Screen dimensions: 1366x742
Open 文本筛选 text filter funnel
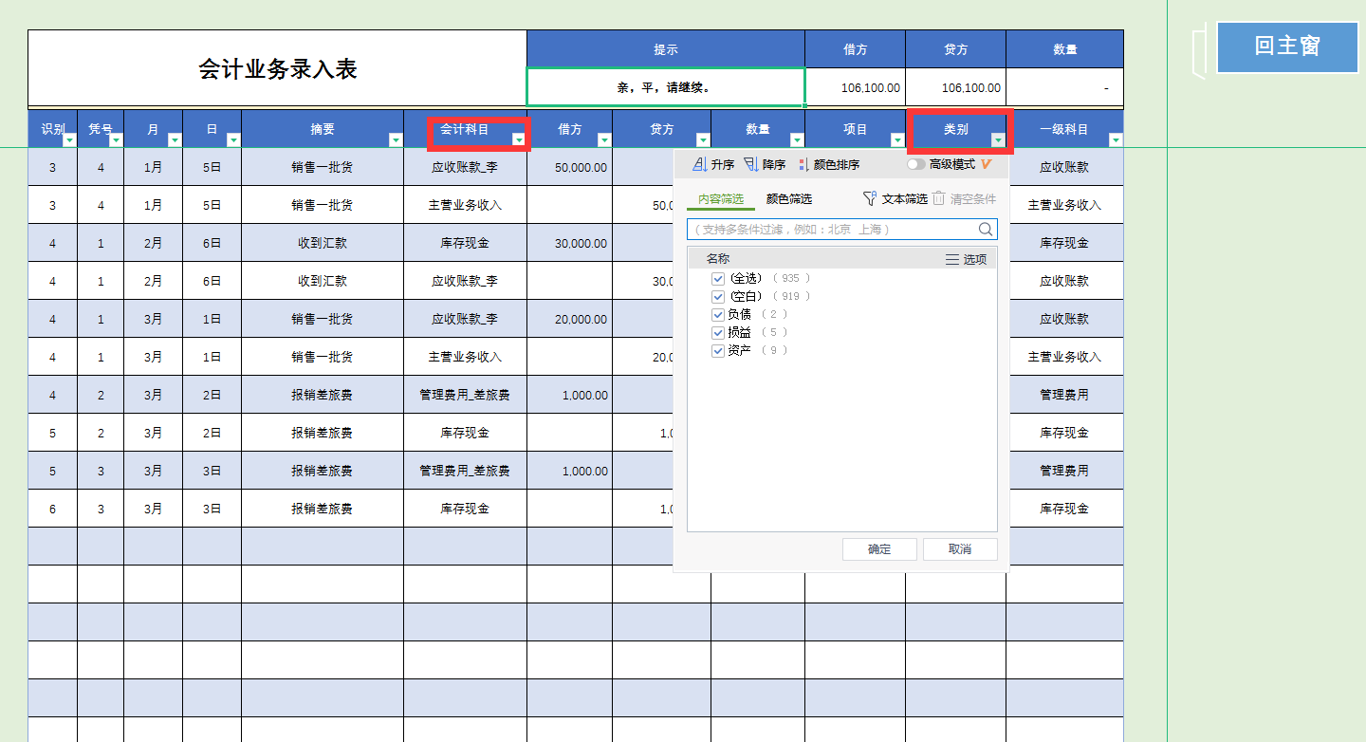(x=869, y=198)
